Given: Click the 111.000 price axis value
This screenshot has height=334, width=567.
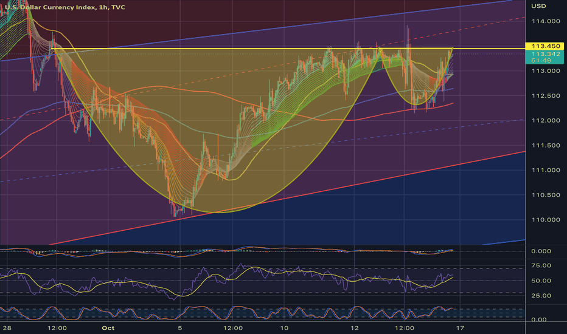Looking at the screenshot, I should click(546, 170).
